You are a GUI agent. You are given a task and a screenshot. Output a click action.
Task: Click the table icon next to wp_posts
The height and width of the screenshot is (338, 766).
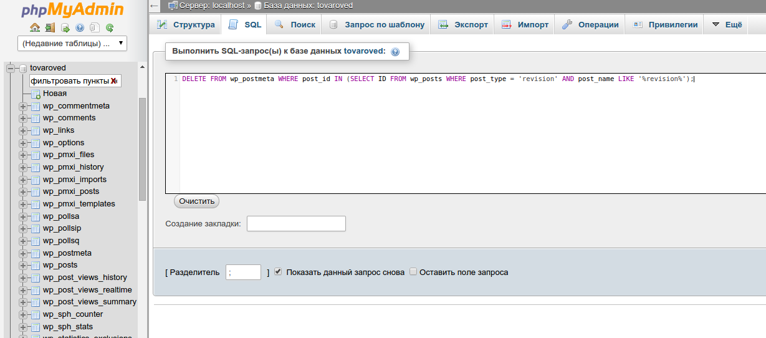36,266
